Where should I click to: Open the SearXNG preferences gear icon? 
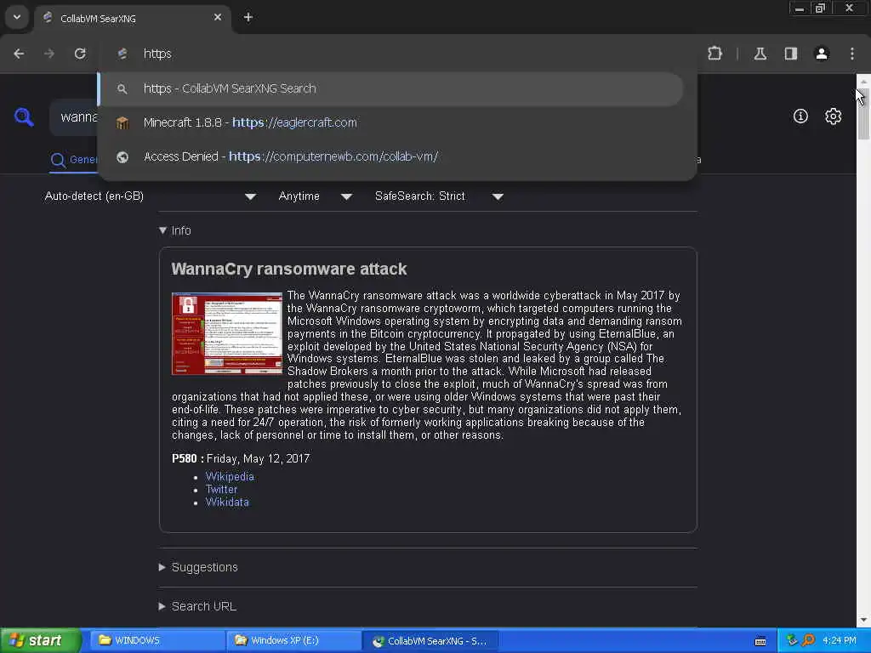point(833,116)
